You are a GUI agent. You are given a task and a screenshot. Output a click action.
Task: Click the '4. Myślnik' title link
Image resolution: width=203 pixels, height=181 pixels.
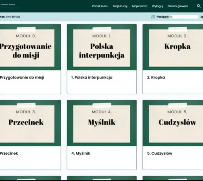[81, 153]
